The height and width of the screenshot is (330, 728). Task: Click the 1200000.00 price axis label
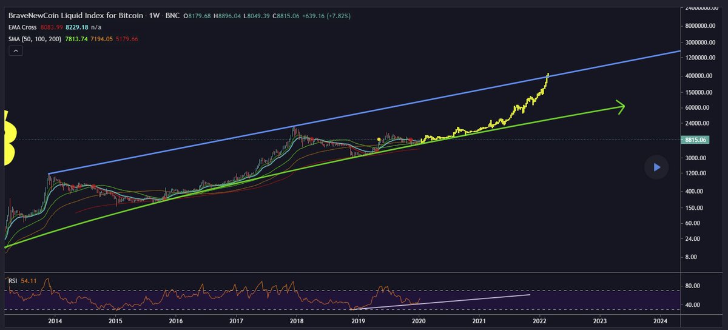(701, 58)
